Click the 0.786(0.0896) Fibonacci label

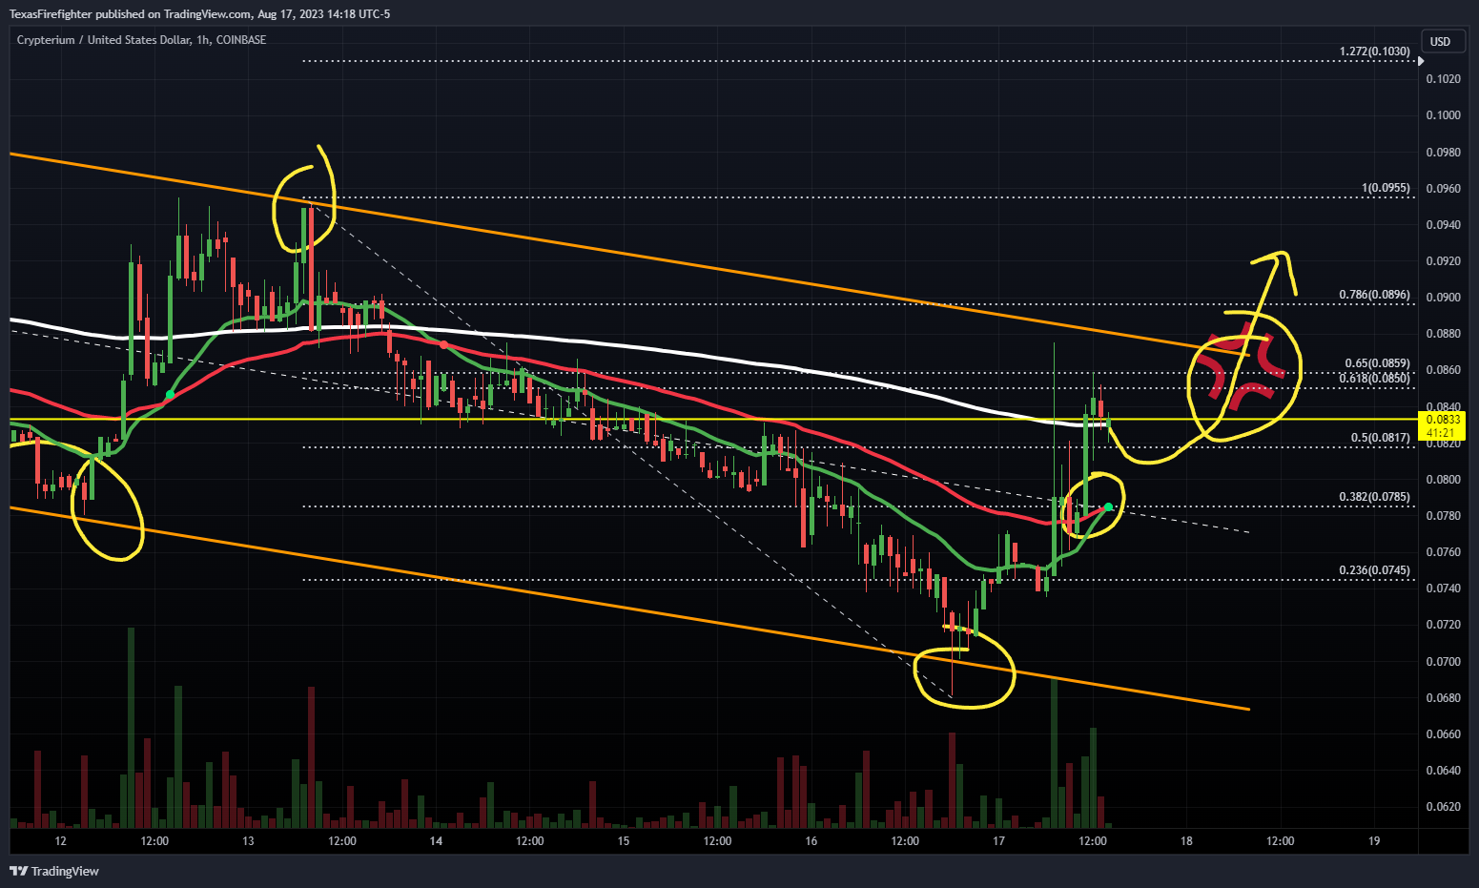1374,295
